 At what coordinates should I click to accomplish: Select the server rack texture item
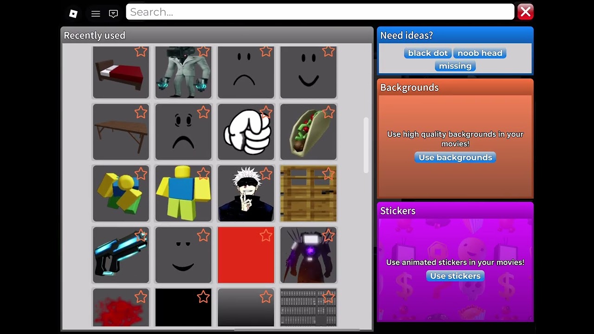point(309,308)
